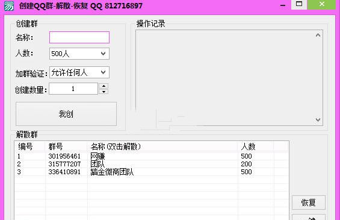Select the group named 蹭金微商团队
Screen dimensions: 340x220
pos(112,172)
